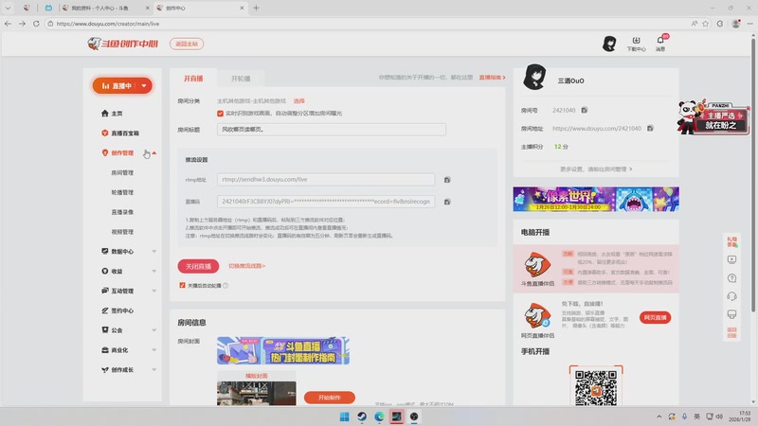Screen dimensions: 758x426
Task: Switch to the 开轮播 tab
Action: point(241,79)
